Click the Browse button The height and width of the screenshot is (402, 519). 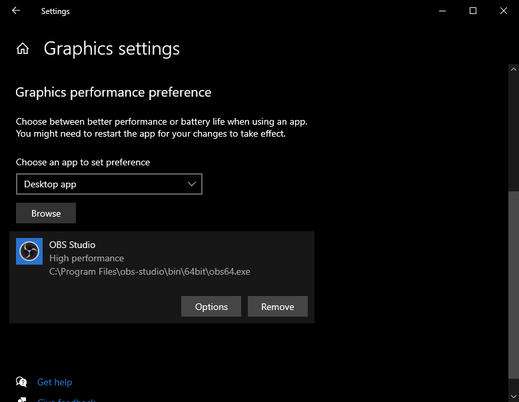[x=46, y=213]
